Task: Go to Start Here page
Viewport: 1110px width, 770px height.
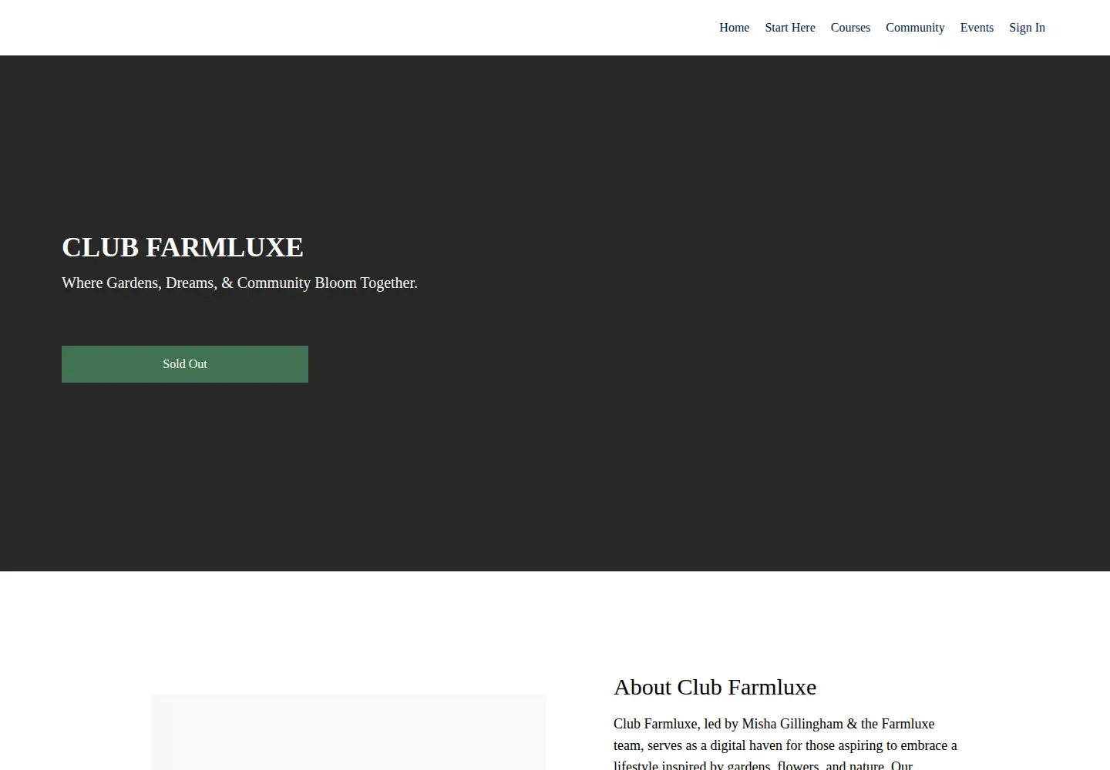Action: coord(789,28)
